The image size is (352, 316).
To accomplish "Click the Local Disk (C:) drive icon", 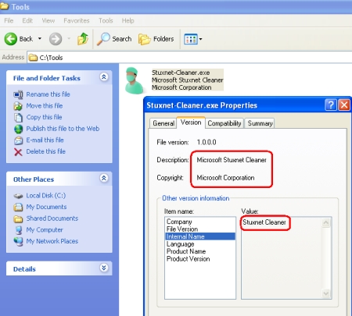I will coord(18,196).
